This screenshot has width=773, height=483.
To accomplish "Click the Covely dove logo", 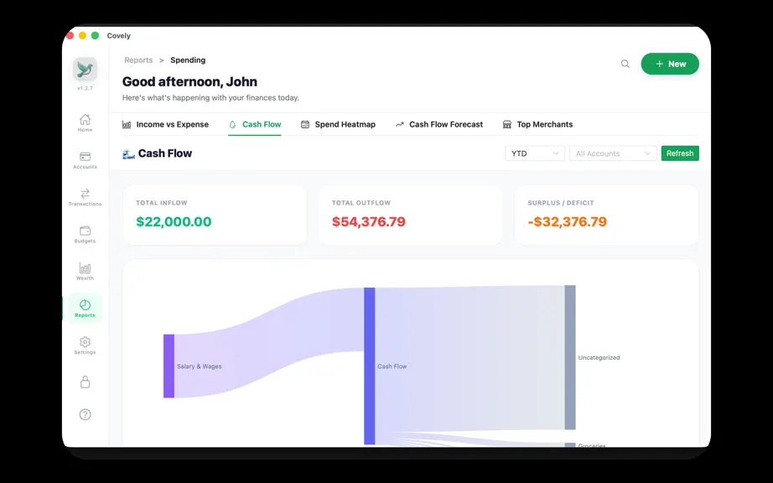I will tap(85, 69).
